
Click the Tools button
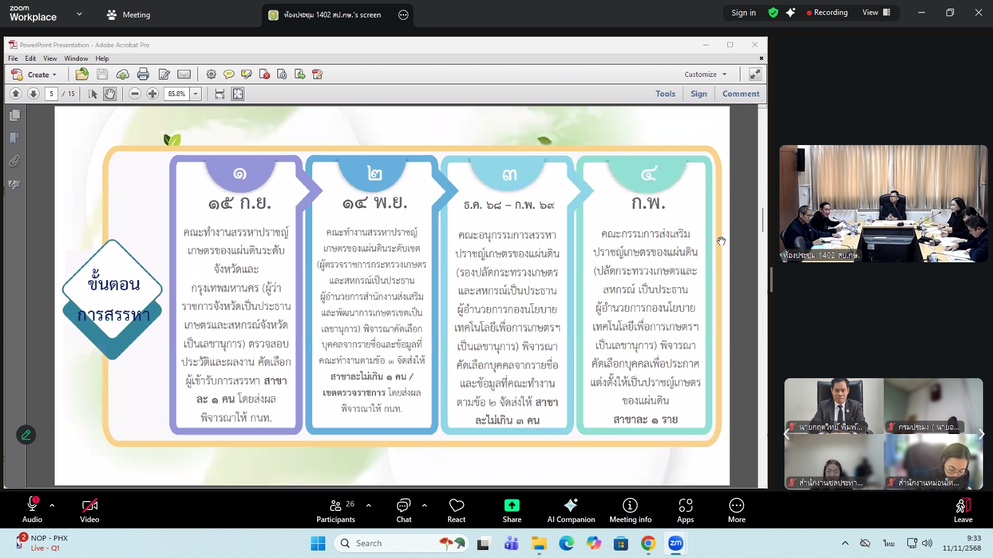click(665, 94)
